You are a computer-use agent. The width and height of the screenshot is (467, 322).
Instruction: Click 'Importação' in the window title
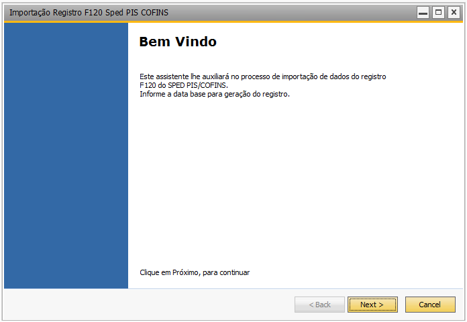tap(30, 13)
